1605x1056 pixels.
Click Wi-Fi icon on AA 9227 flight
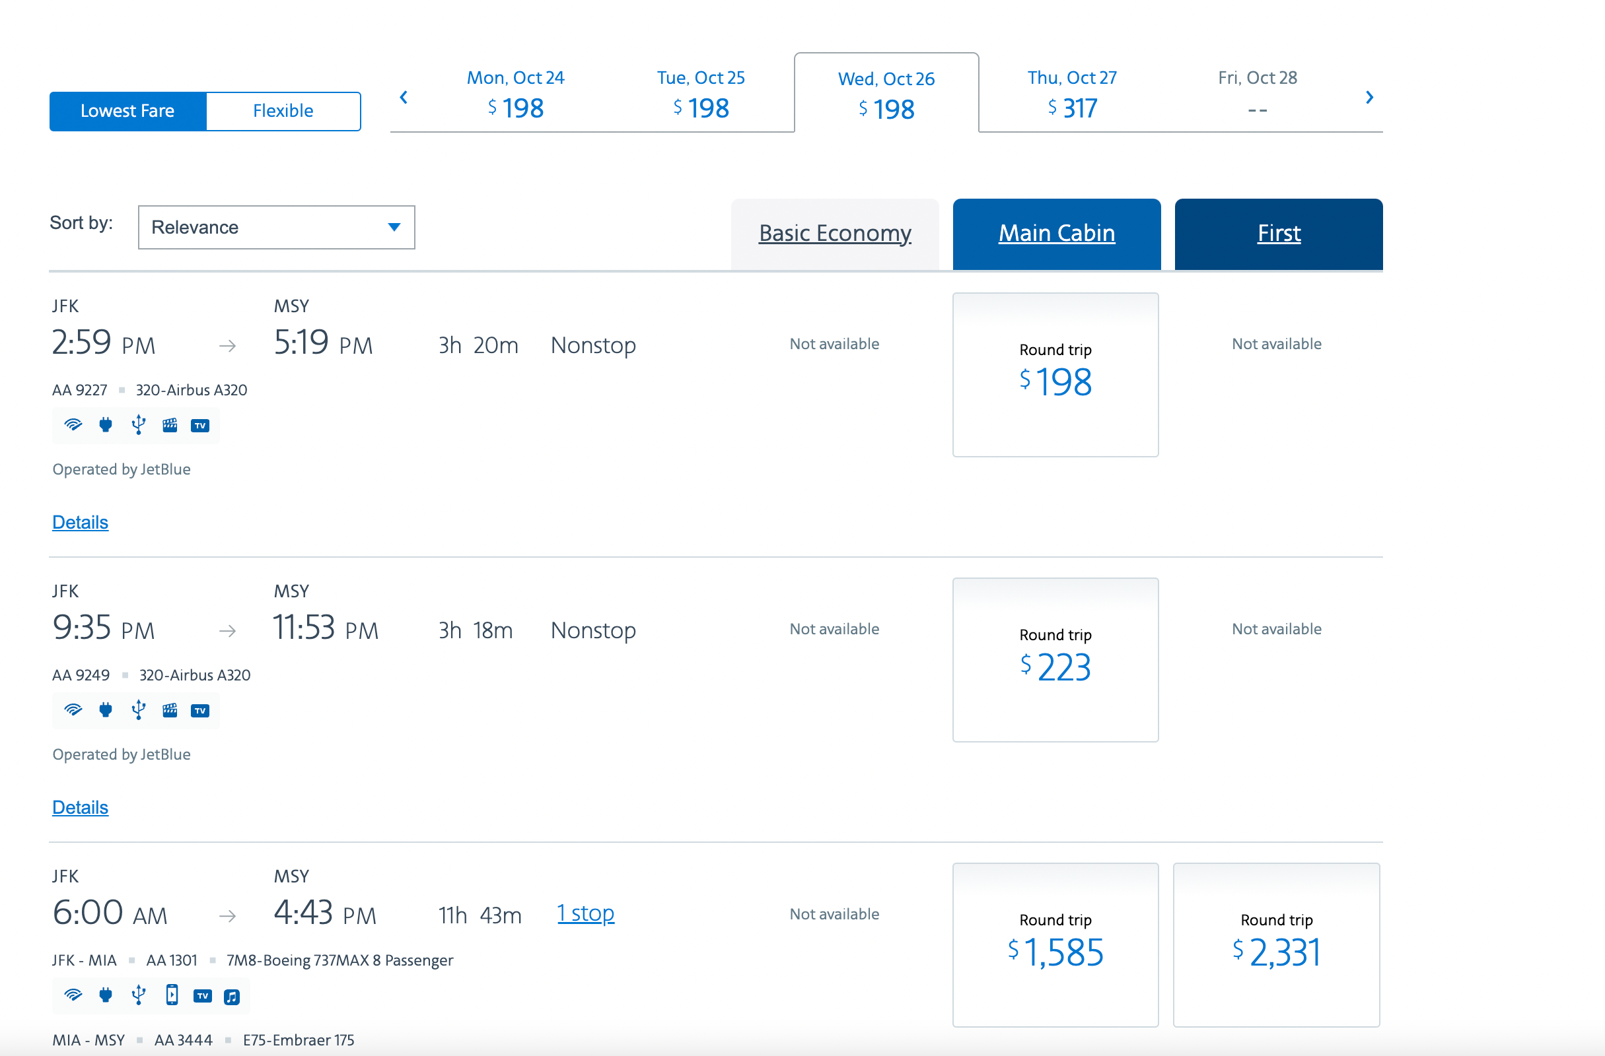[x=73, y=424]
